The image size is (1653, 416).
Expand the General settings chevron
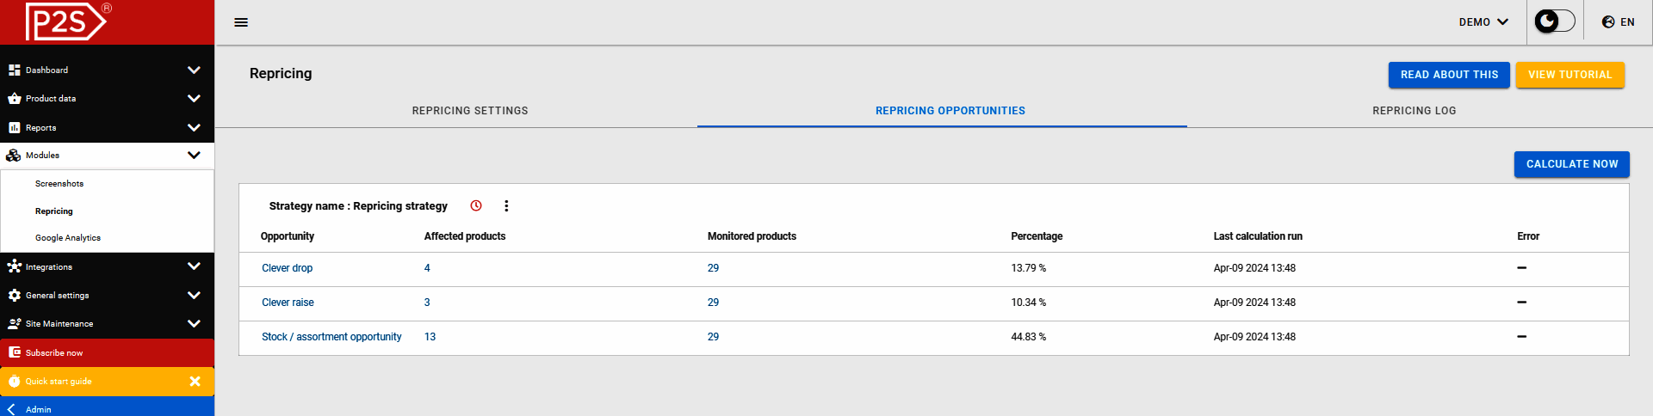(194, 296)
